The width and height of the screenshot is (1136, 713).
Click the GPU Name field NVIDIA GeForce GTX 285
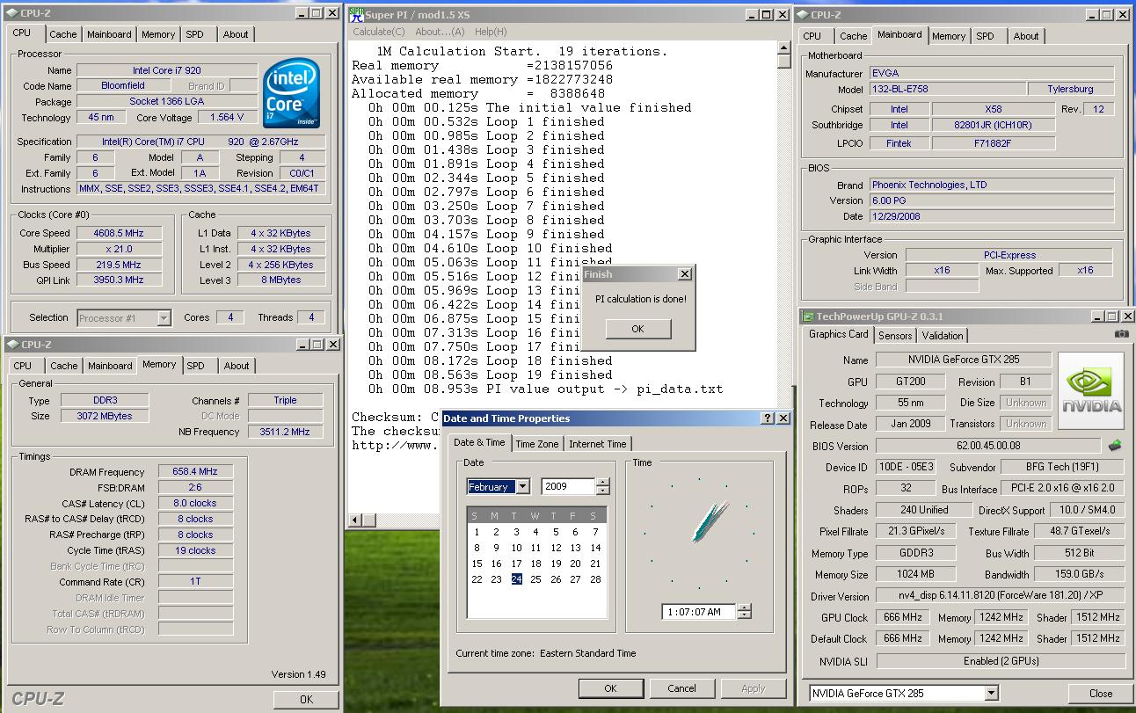pos(965,360)
